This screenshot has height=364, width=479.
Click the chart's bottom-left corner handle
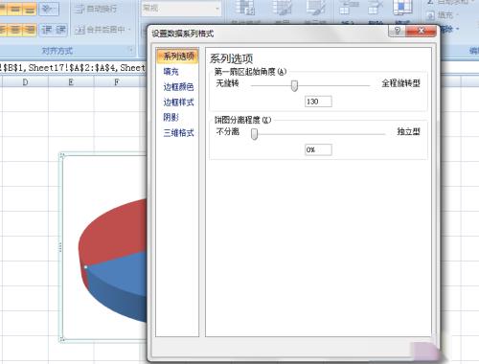(x=61, y=339)
